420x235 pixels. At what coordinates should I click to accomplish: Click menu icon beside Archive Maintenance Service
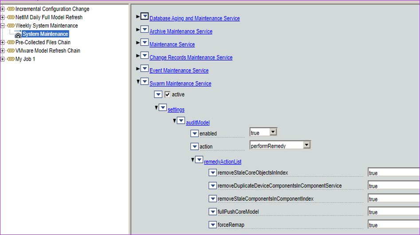tap(145, 30)
